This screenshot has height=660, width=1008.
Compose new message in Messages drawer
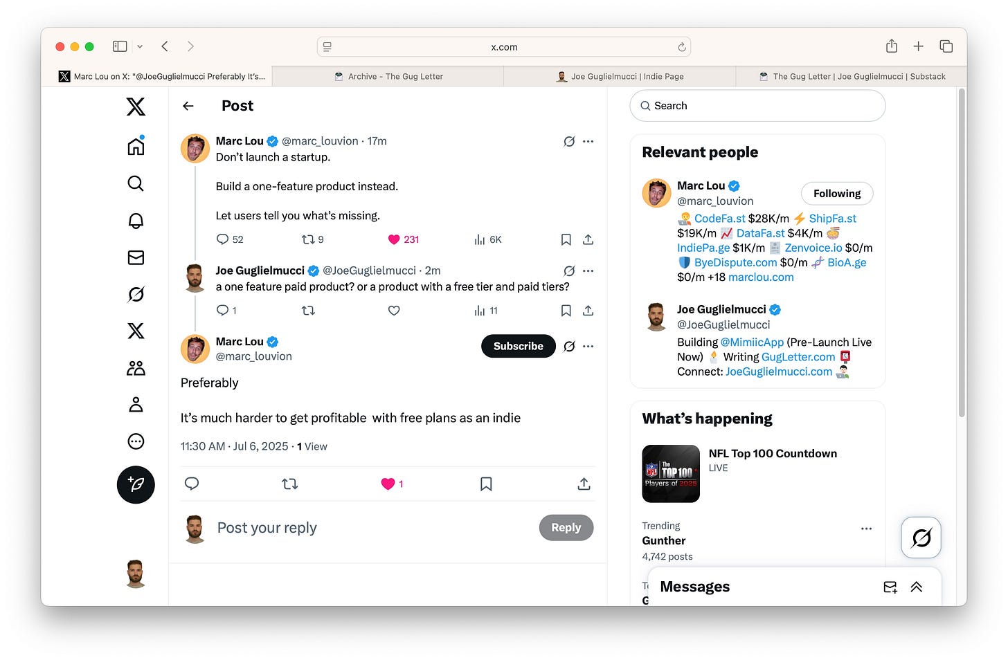tap(890, 587)
